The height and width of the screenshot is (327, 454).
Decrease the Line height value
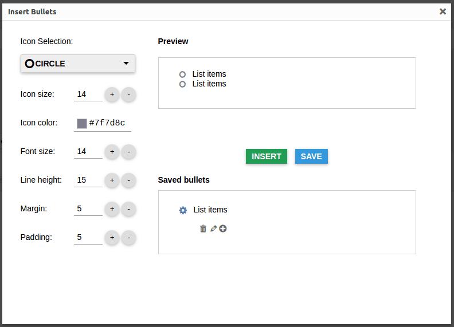pos(128,180)
